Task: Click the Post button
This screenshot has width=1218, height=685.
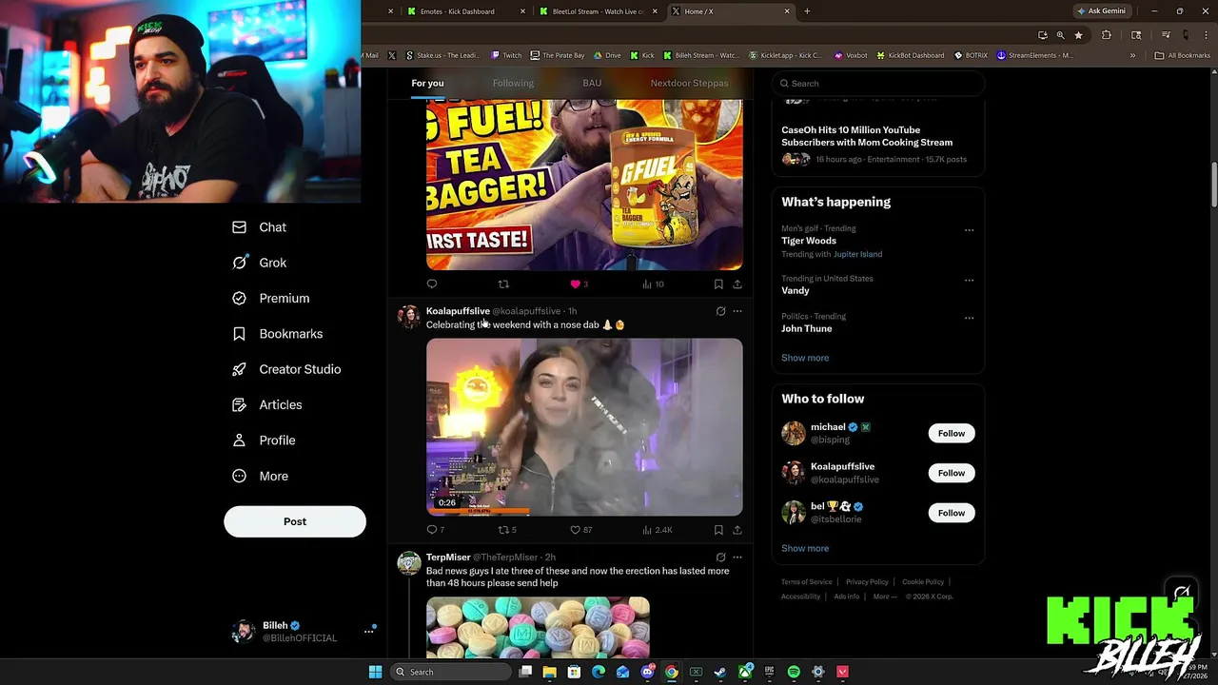Action: [x=295, y=521]
